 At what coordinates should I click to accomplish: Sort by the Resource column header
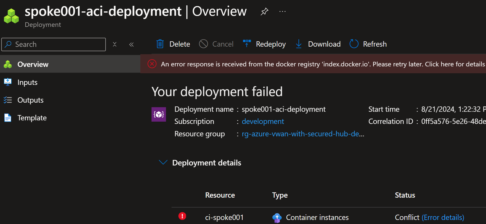tap(220, 195)
